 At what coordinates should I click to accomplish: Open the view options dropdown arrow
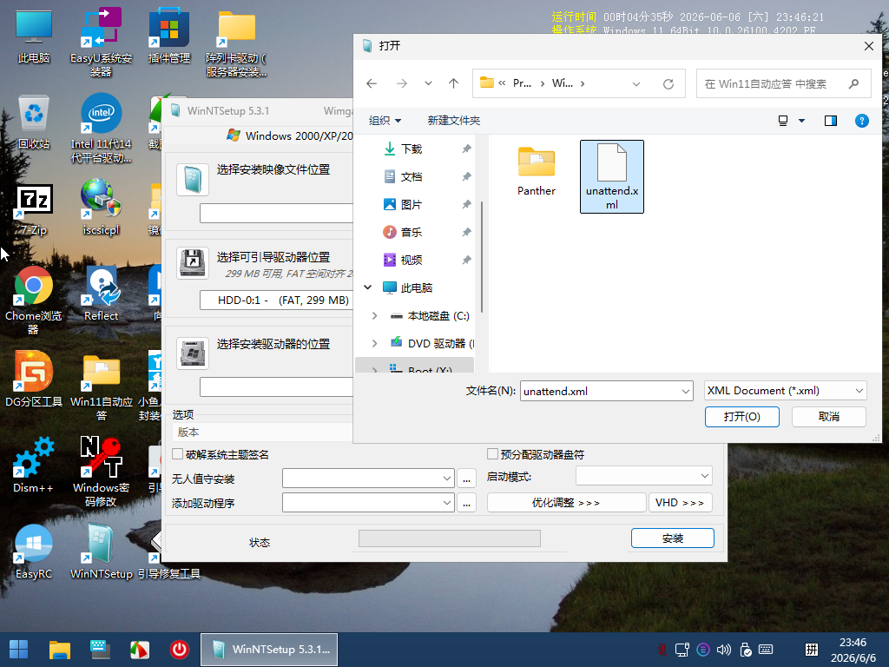pos(801,120)
